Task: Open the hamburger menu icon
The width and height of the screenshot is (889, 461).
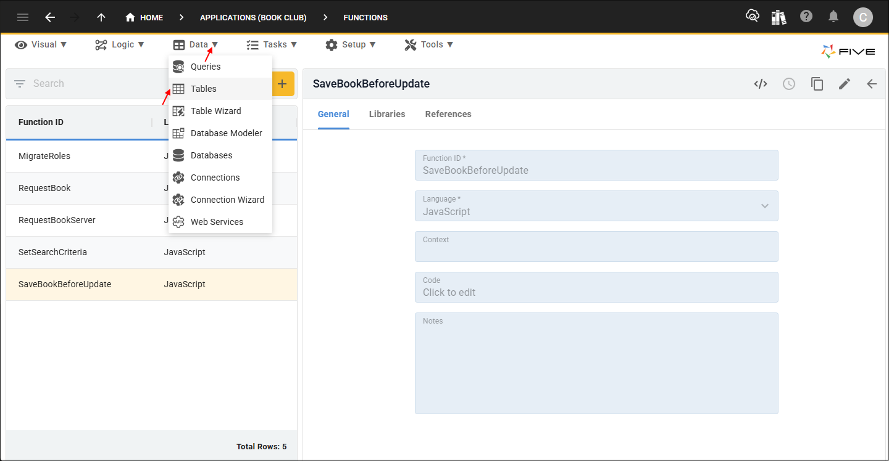Action: [x=23, y=17]
